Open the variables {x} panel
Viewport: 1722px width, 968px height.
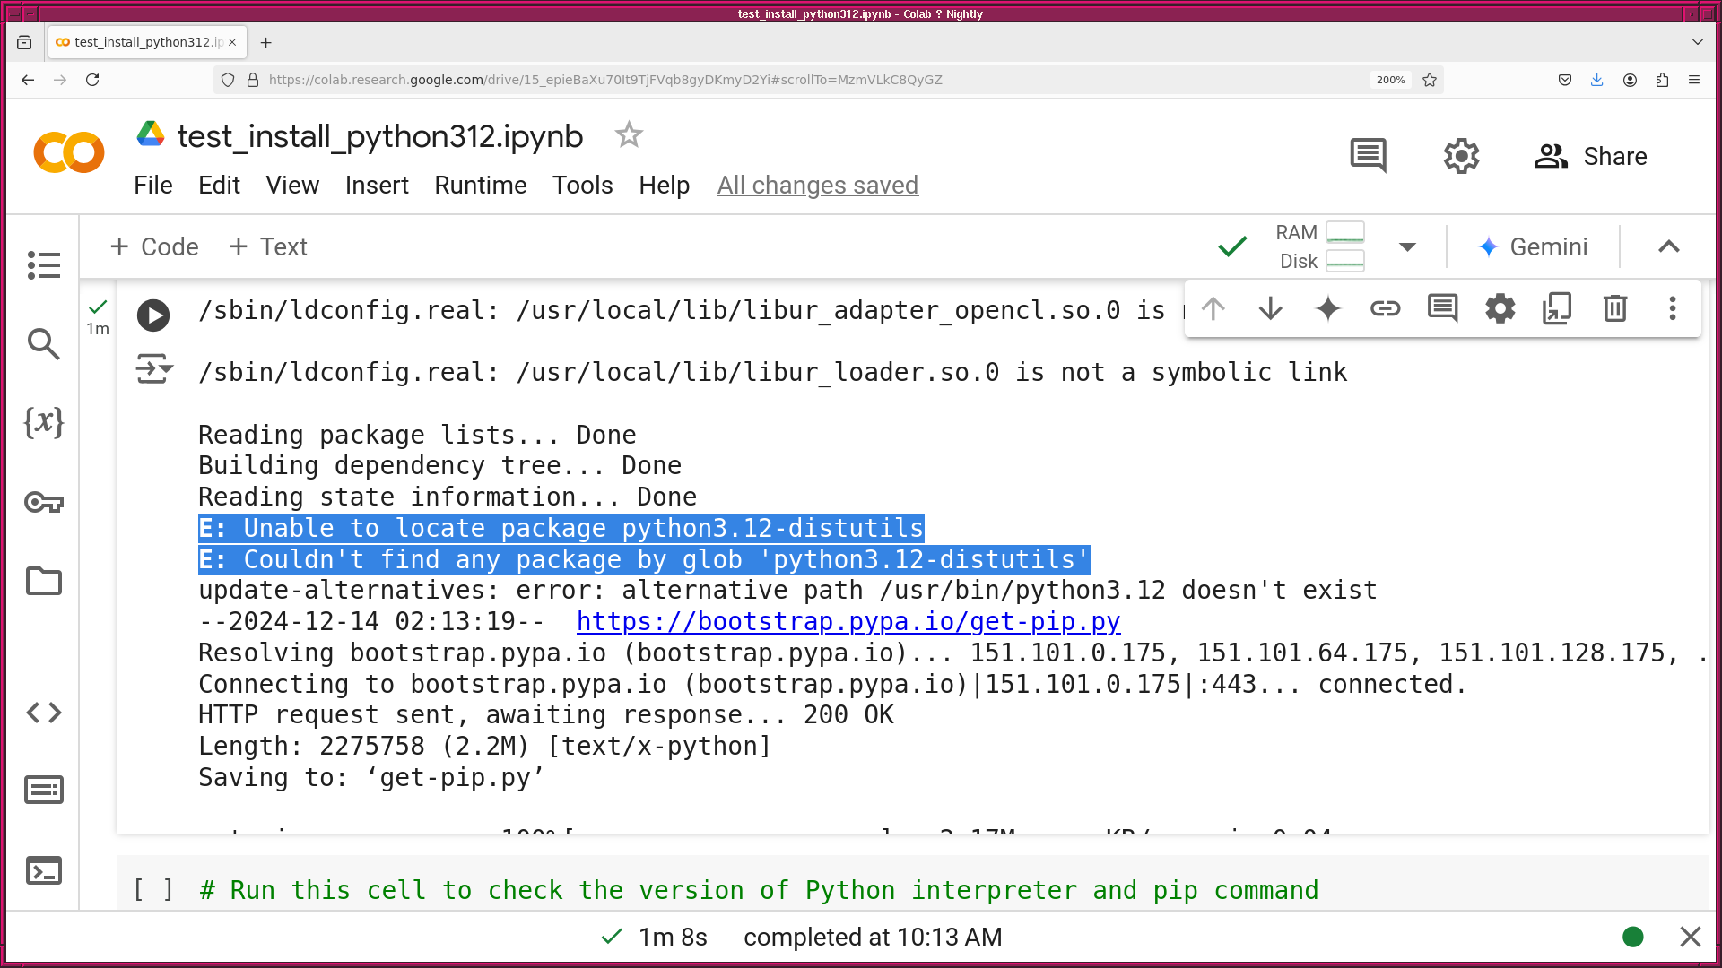[x=43, y=421]
